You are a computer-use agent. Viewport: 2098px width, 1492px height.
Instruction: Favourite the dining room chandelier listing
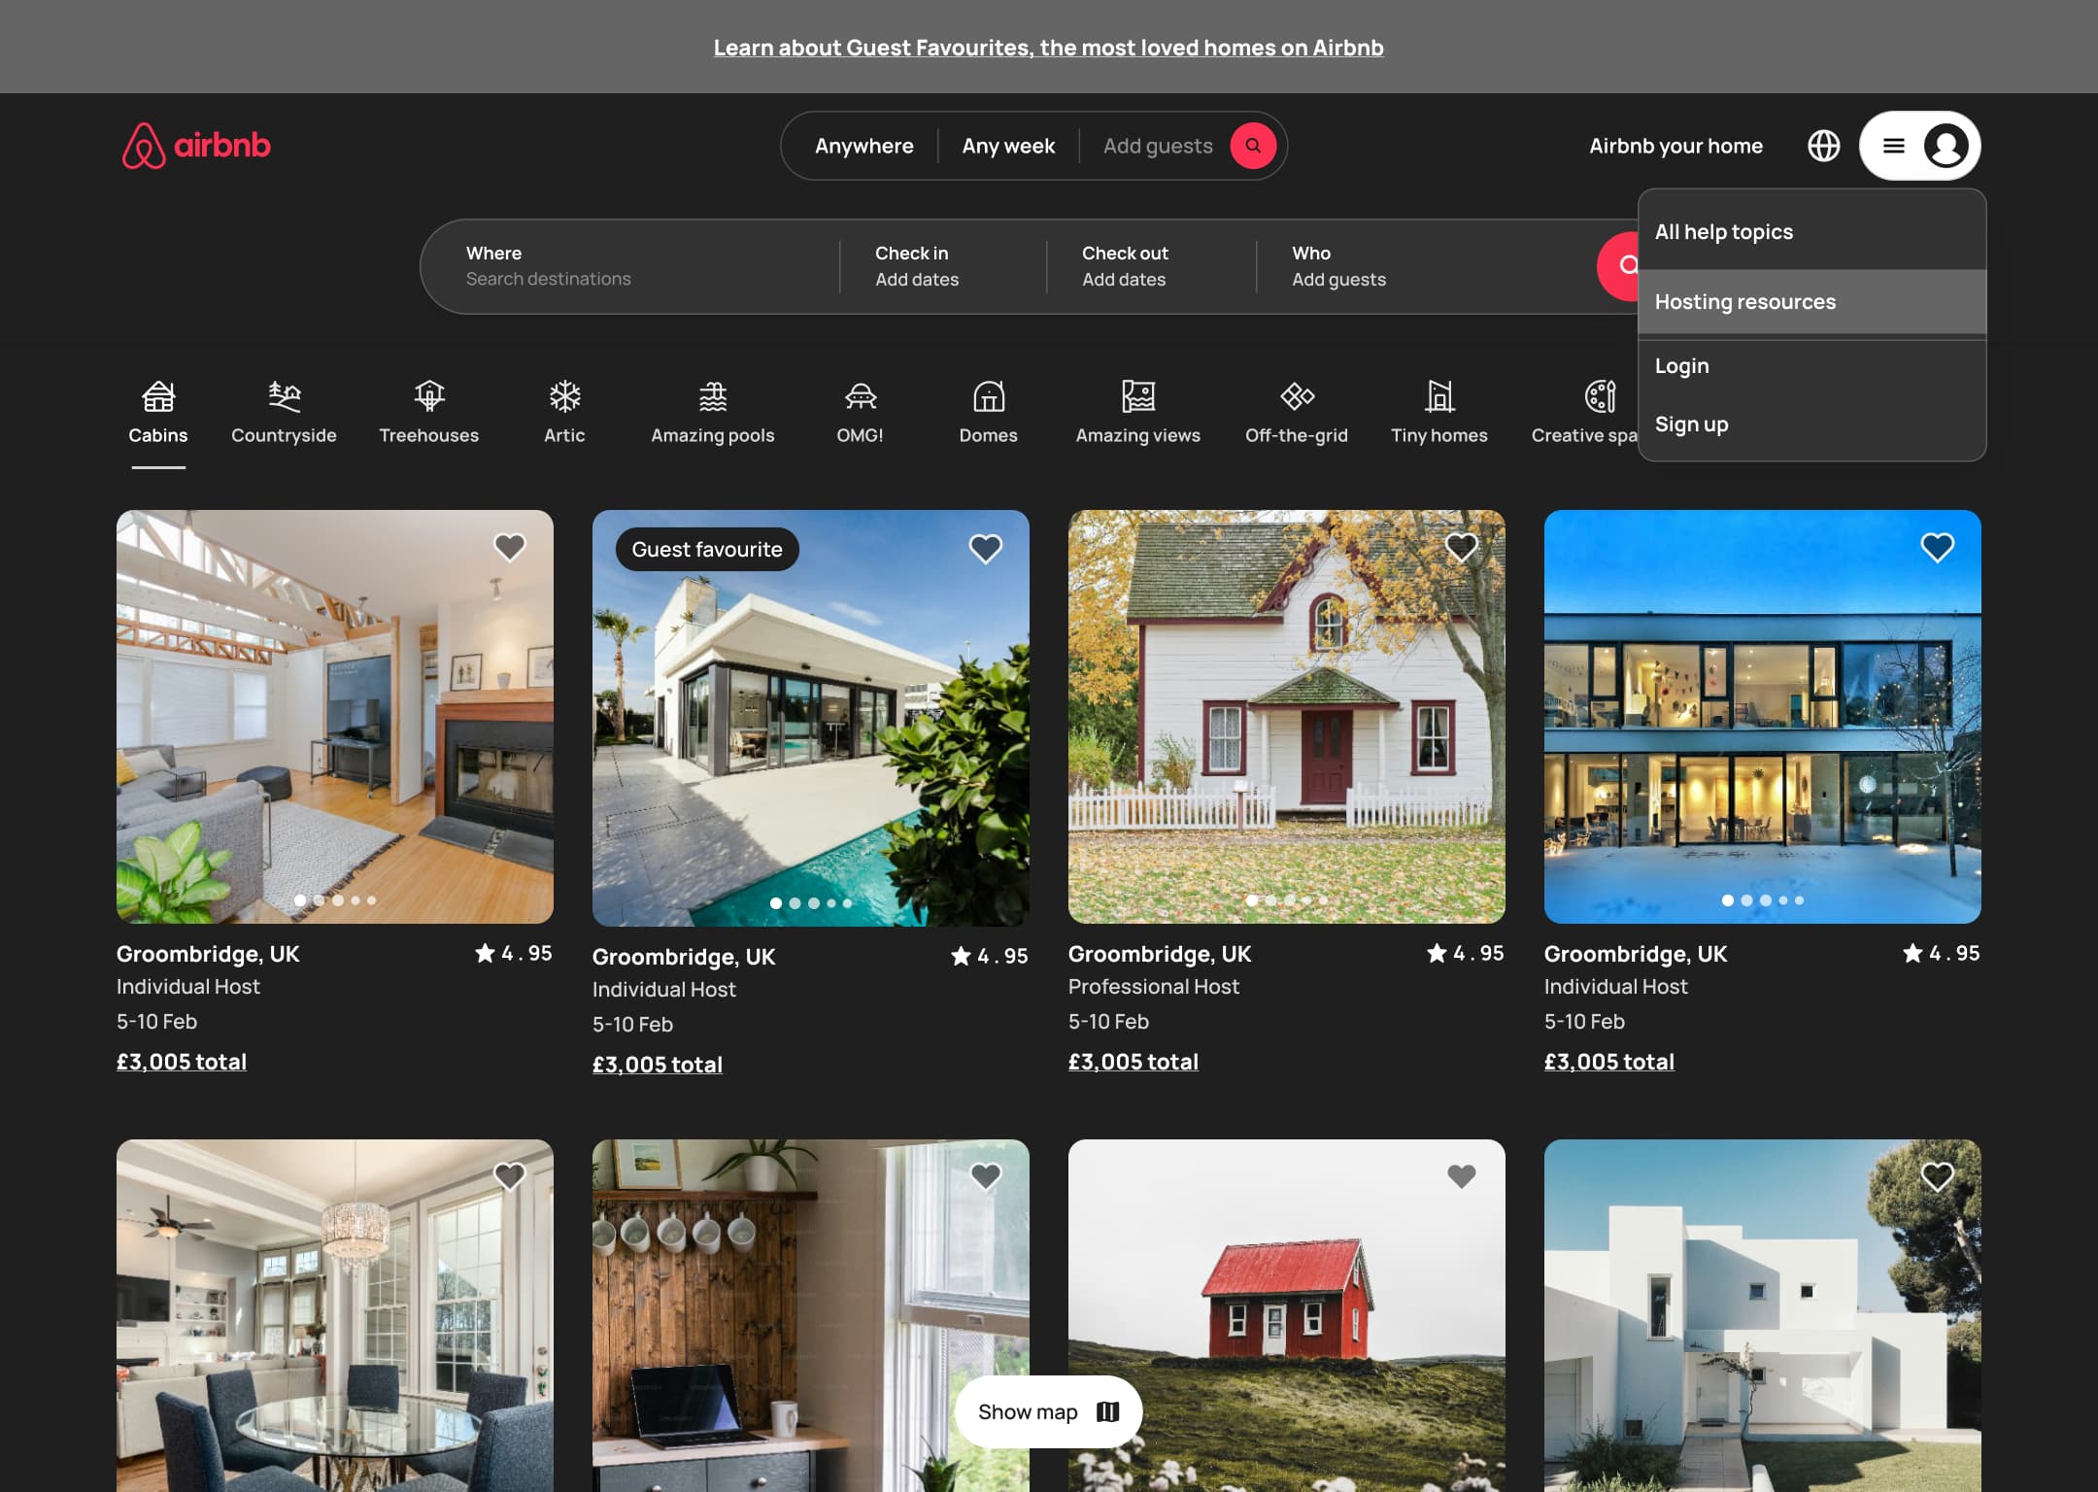(509, 1176)
